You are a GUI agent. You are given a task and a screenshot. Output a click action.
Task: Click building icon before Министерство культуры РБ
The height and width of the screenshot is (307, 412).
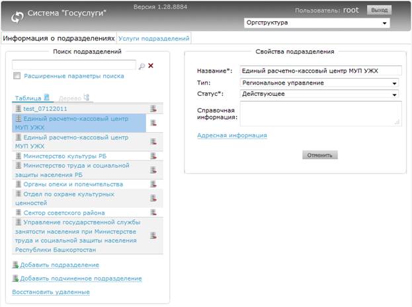[x=19, y=156]
